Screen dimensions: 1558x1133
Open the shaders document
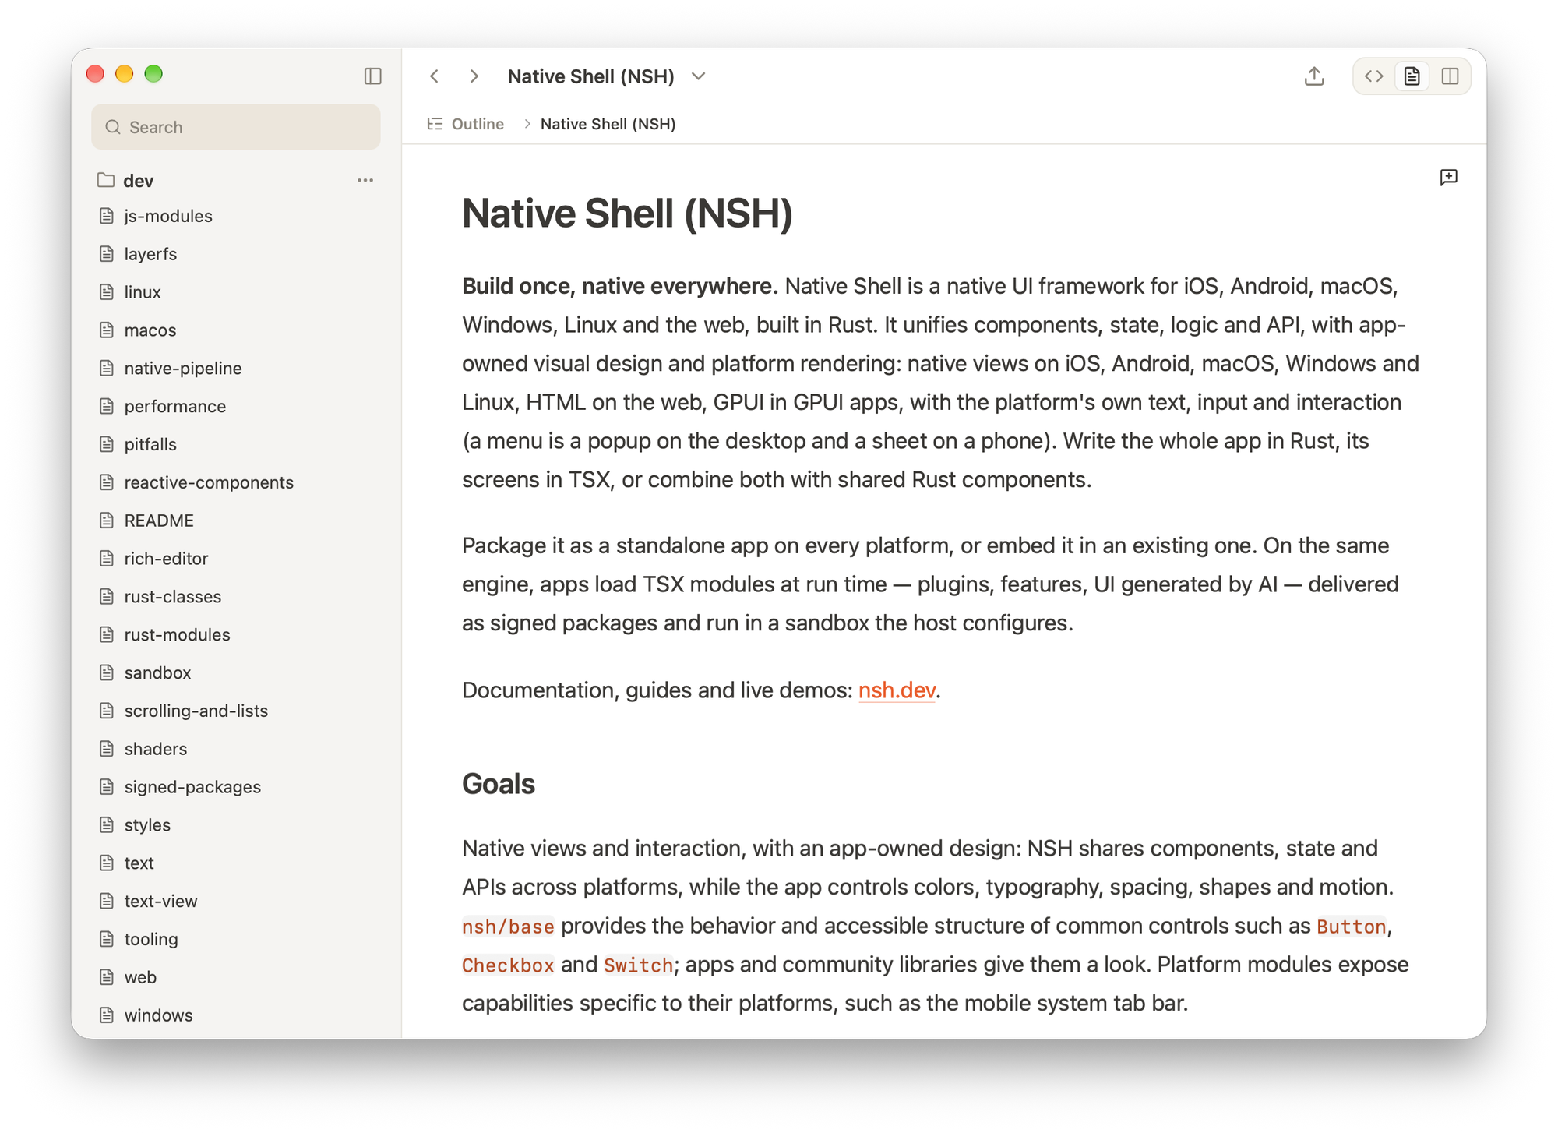(236, 749)
